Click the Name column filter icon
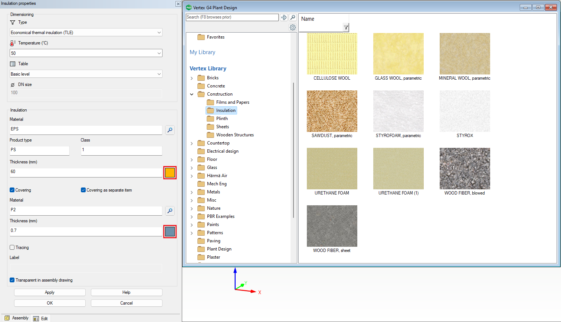Image resolution: width=561 pixels, height=322 pixels. [346, 27]
